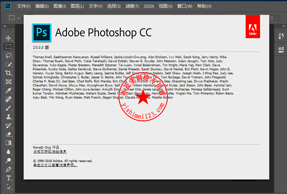The width and height of the screenshot is (287, 194).
Task: Open the 滤镜(T) menu
Action: tap(132, 6)
